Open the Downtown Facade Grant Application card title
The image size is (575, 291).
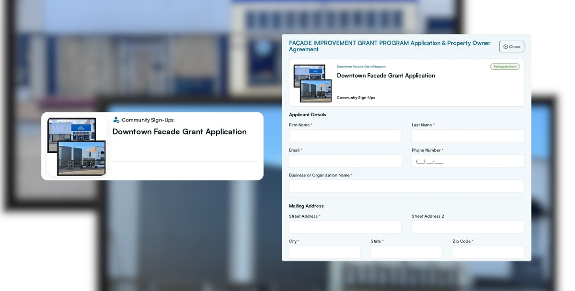click(180, 132)
